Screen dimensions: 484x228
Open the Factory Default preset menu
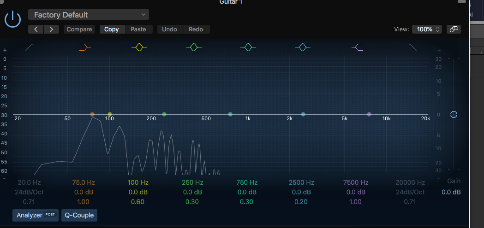point(89,15)
